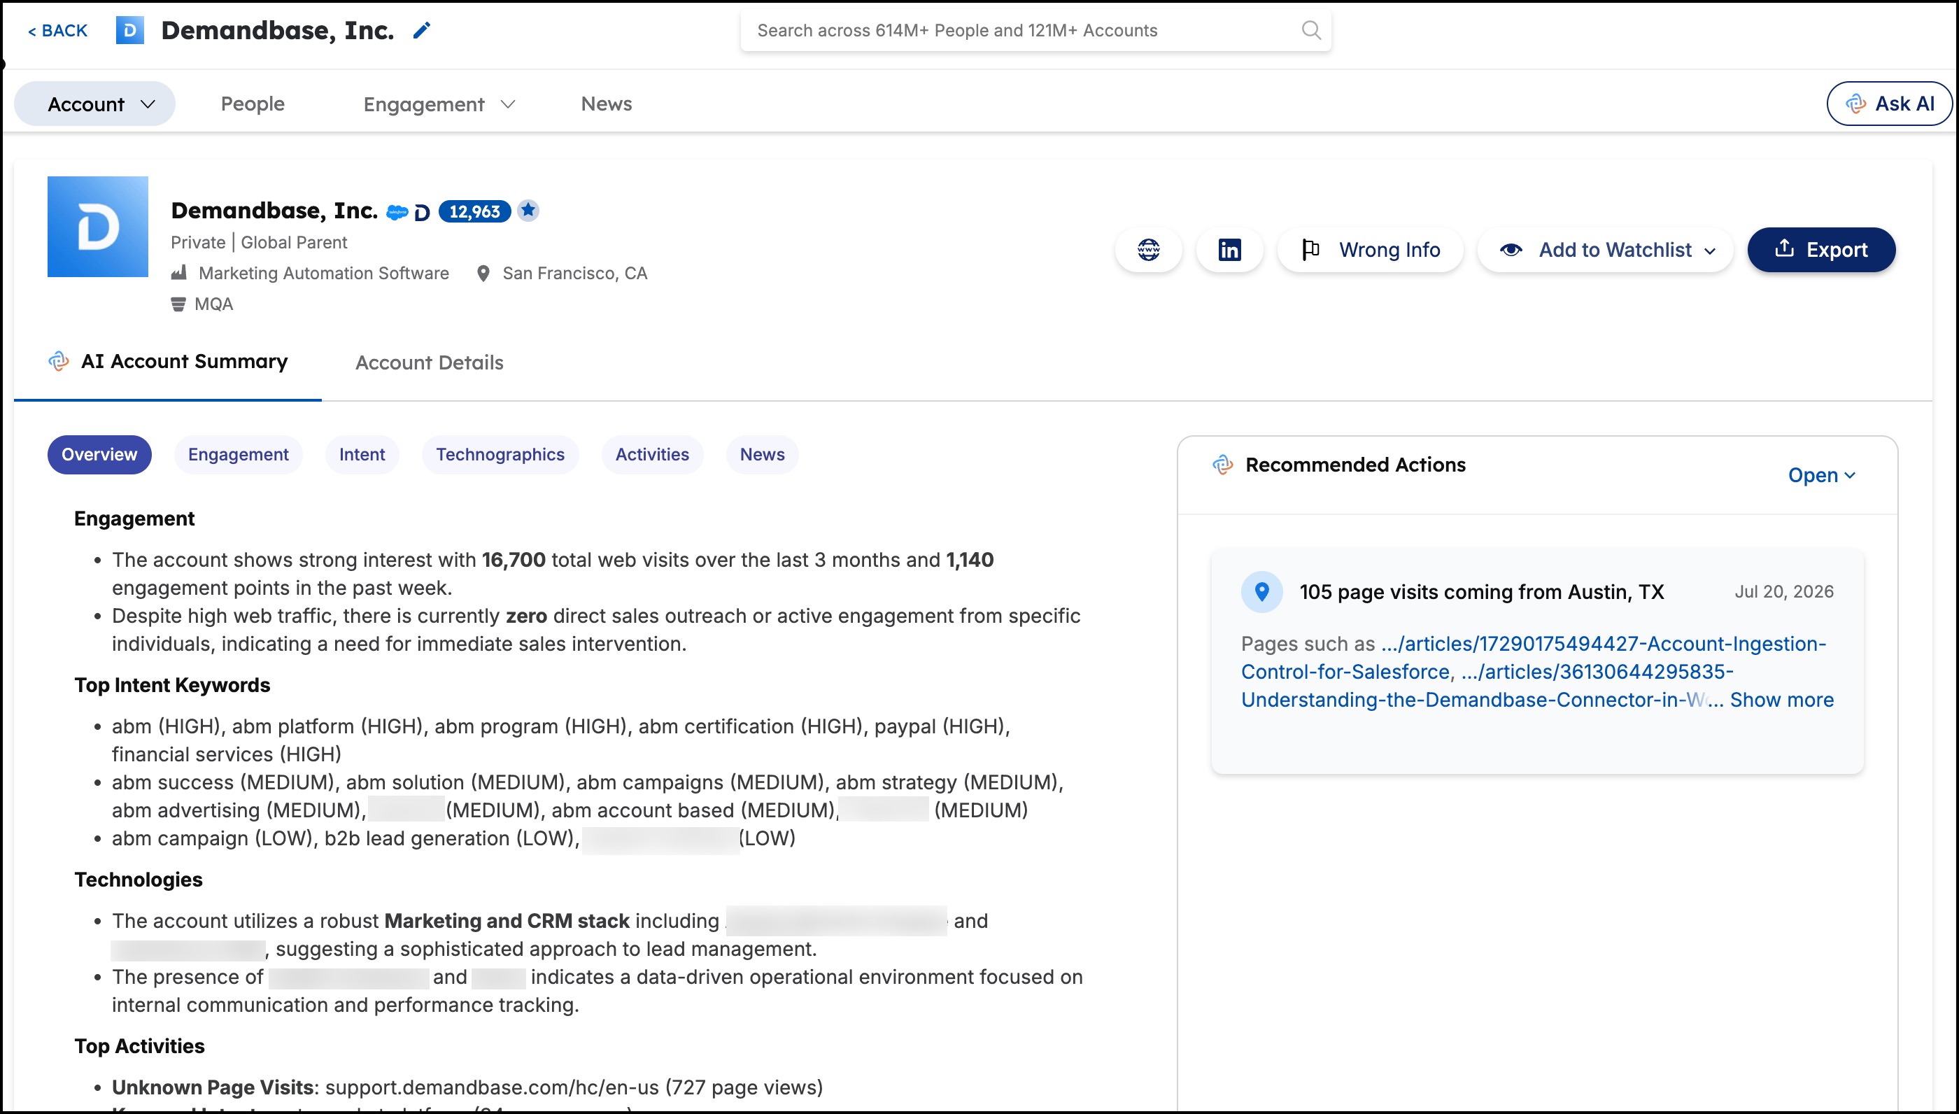Click the Top Activities heading
This screenshot has width=1959, height=1114.
[x=139, y=1046]
